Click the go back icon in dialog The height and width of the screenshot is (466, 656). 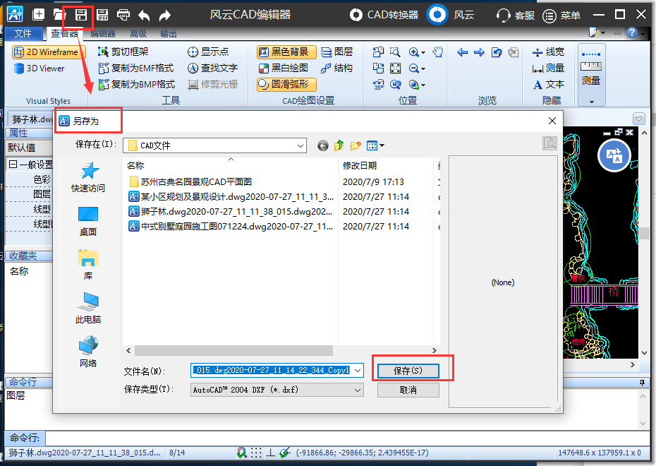pos(322,145)
